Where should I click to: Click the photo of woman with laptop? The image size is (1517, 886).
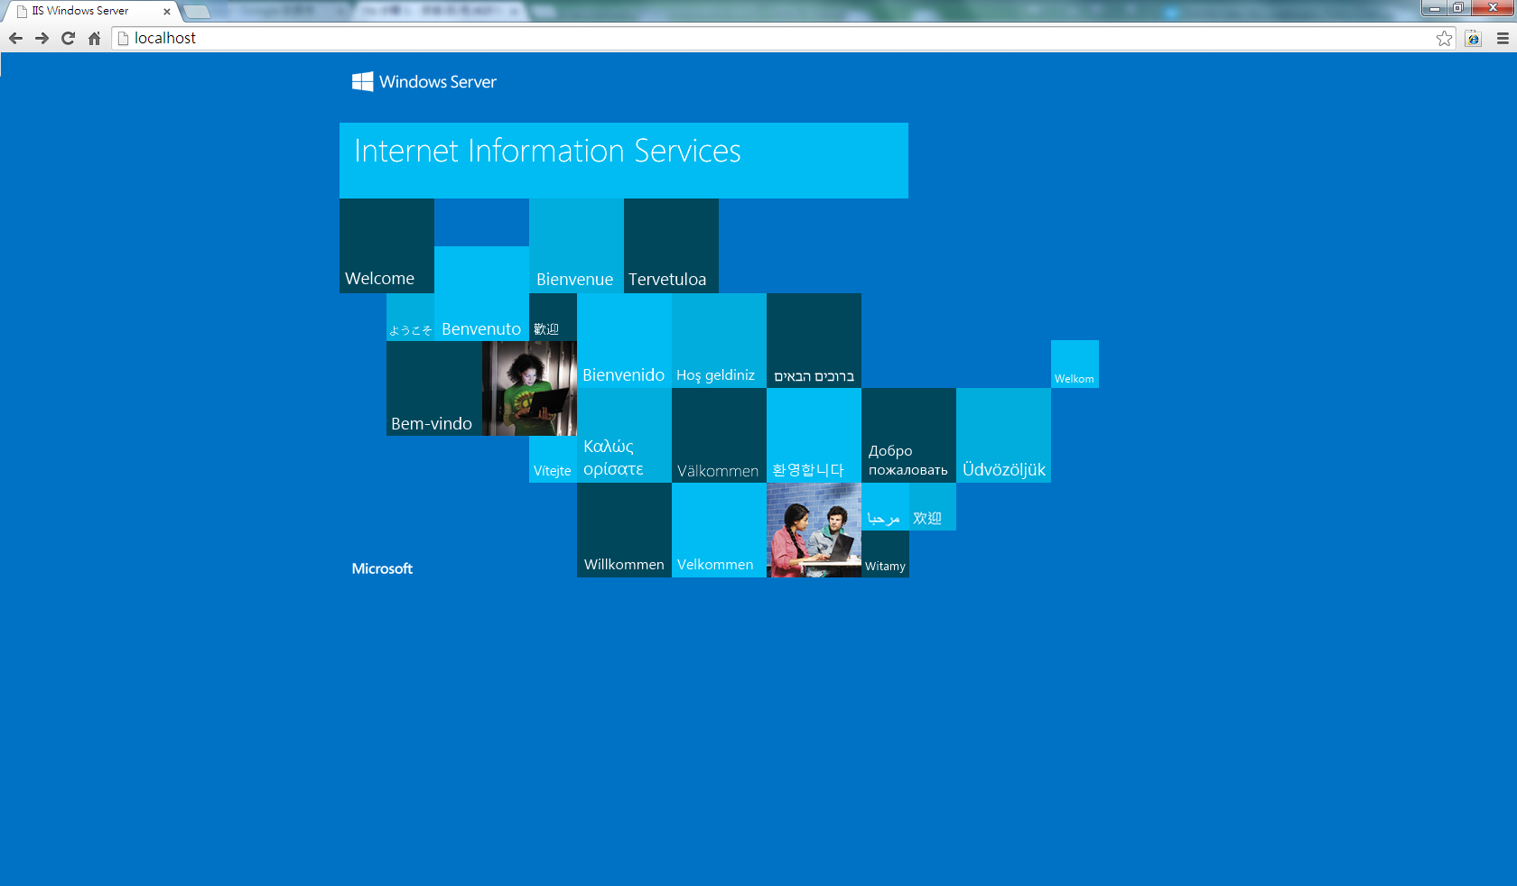[529, 388]
